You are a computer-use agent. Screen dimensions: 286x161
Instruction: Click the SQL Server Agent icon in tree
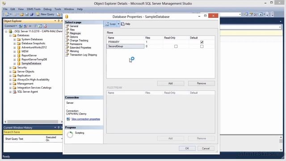(15, 92)
